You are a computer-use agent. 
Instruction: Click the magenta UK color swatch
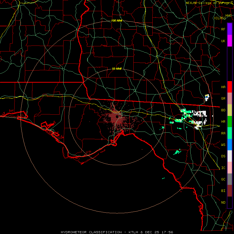coord(230,41)
